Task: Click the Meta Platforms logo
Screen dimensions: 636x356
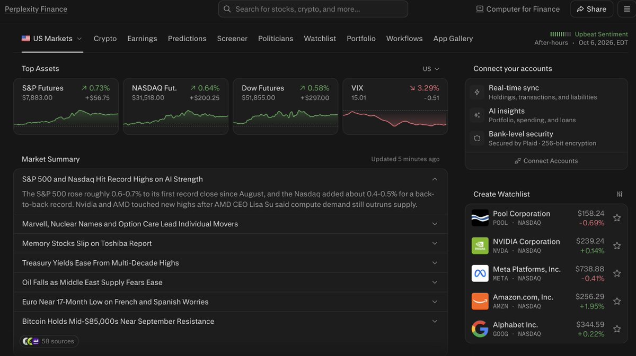Action: tap(480, 273)
